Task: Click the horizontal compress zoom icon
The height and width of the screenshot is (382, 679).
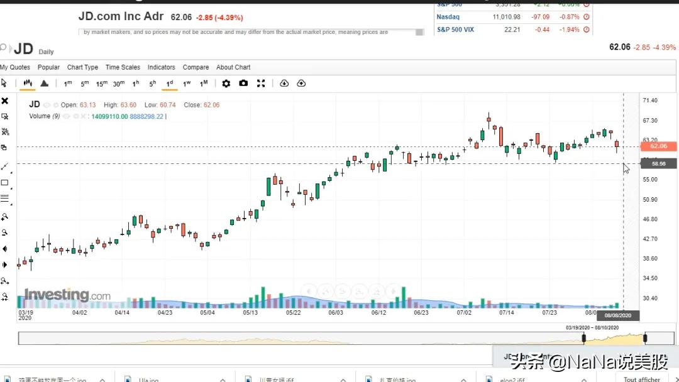Action: tap(5, 297)
